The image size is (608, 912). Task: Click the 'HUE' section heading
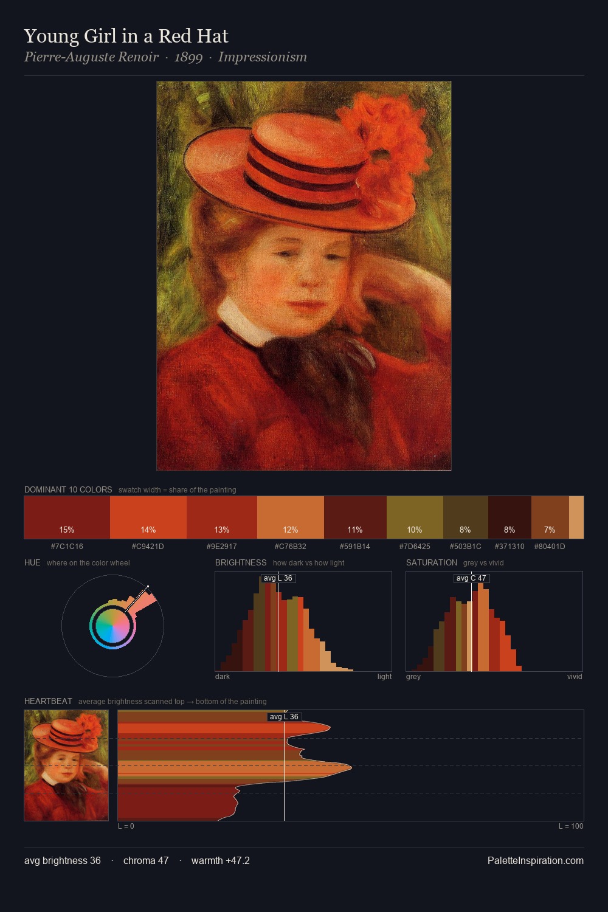tap(32, 562)
